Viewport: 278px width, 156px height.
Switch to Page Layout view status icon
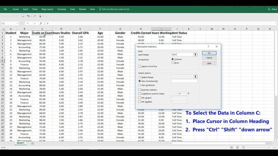click(238, 147)
